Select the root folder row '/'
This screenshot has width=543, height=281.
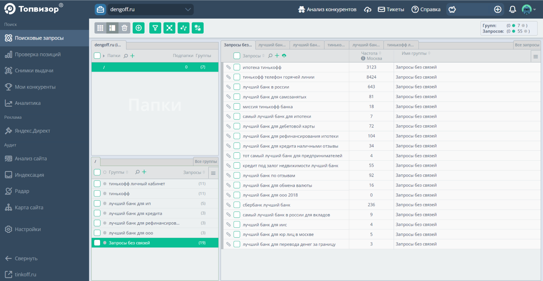point(155,67)
